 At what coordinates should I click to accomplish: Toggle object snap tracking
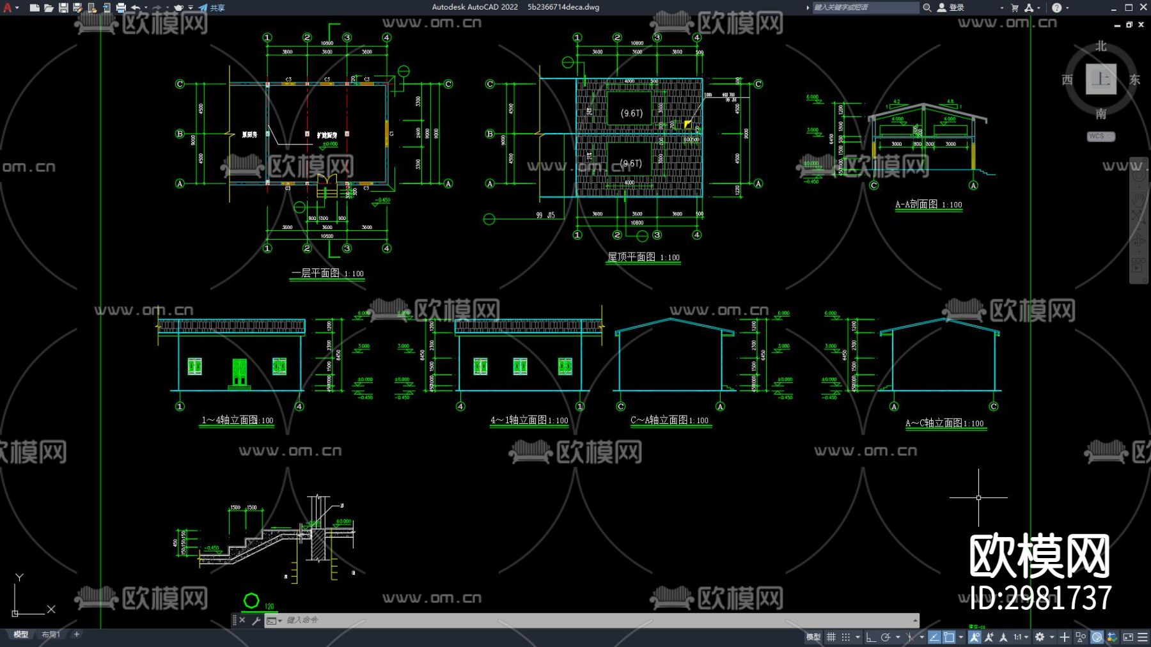click(935, 637)
